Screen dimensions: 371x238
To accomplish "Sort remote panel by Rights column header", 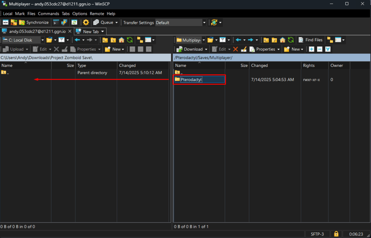I will (x=315, y=65).
